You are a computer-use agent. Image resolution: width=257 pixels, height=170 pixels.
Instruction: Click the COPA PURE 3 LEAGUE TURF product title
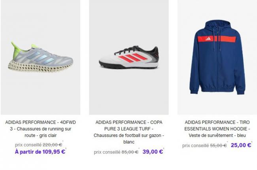[x=129, y=132]
